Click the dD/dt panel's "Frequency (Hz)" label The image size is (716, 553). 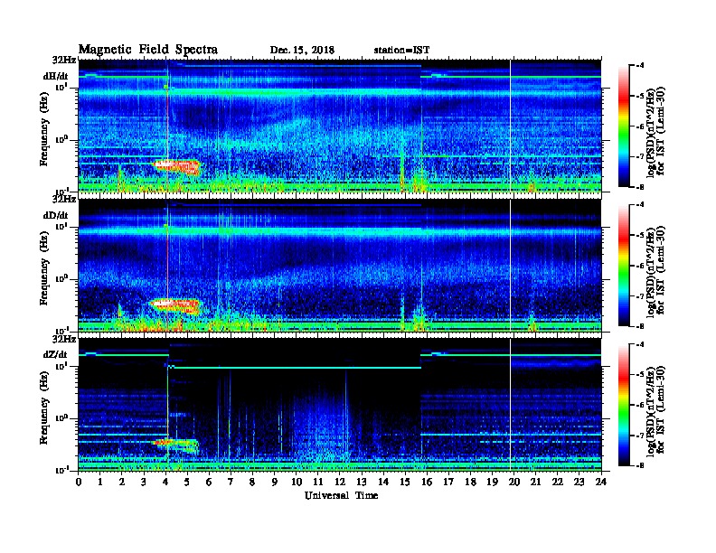tap(43, 268)
